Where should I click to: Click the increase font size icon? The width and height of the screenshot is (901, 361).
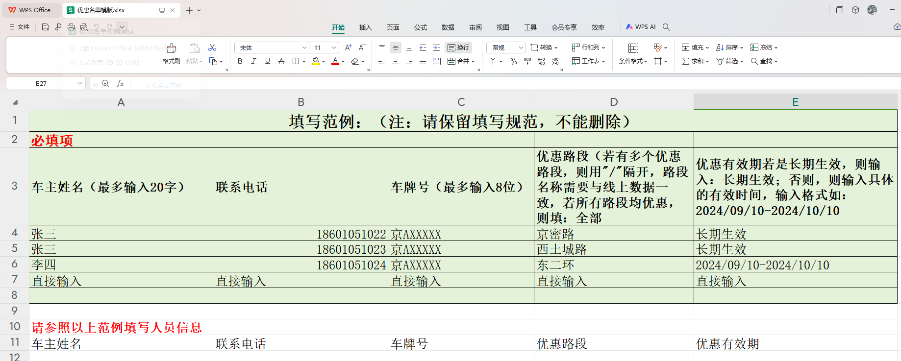pos(348,48)
